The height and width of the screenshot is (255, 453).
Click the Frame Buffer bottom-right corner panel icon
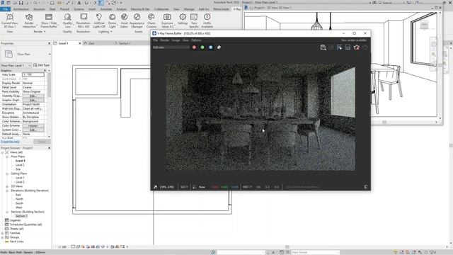click(366, 187)
